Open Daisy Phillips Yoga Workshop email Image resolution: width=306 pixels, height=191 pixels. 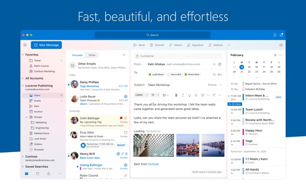98,86
